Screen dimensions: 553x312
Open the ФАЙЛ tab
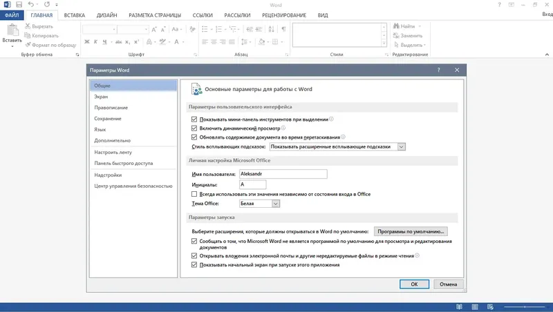pyautogui.click(x=12, y=15)
